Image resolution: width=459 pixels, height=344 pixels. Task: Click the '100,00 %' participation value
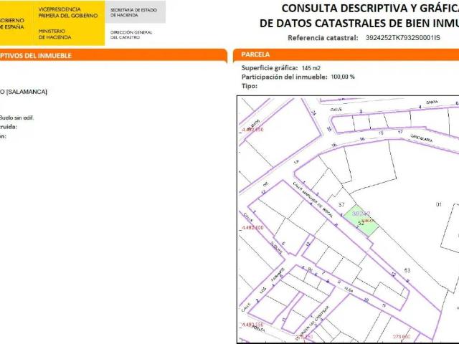[x=343, y=77]
